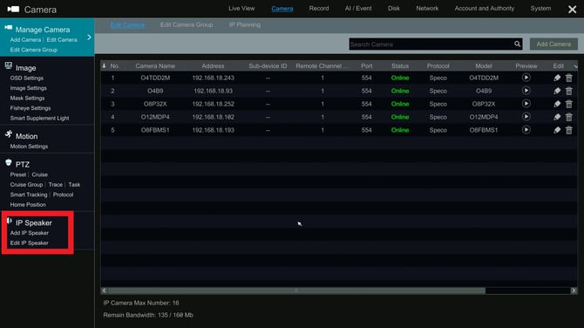This screenshot has height=328, width=584.
Task: Delete camera O4TDD2M with trash icon
Action: [x=568, y=78]
